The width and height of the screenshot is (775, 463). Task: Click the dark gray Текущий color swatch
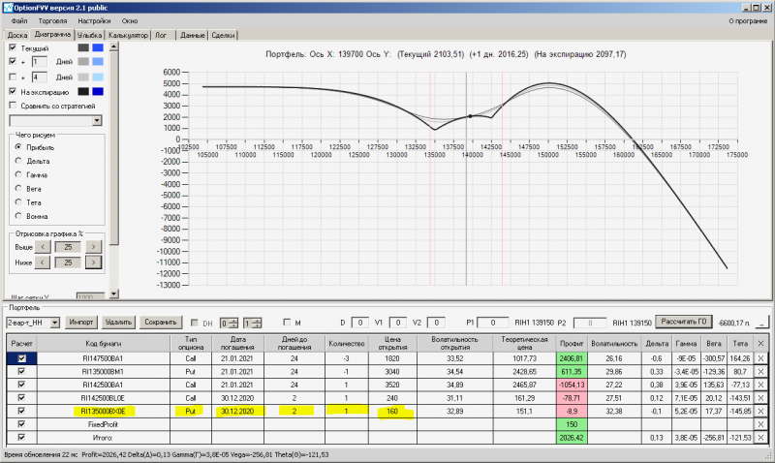83,47
